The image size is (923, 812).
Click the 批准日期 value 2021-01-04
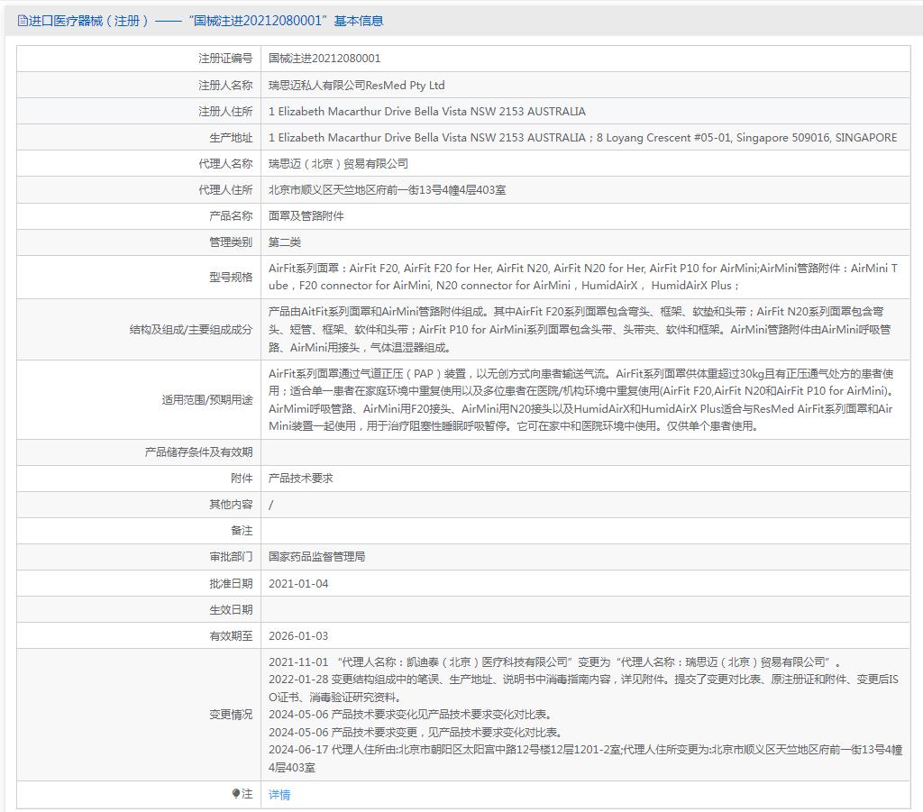[302, 584]
